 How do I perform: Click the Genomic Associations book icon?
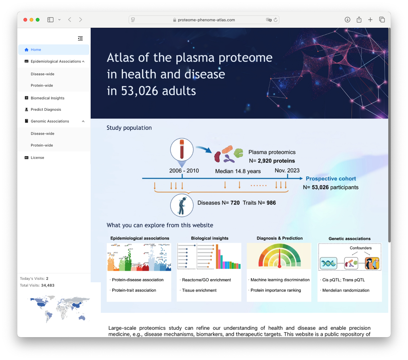point(26,121)
